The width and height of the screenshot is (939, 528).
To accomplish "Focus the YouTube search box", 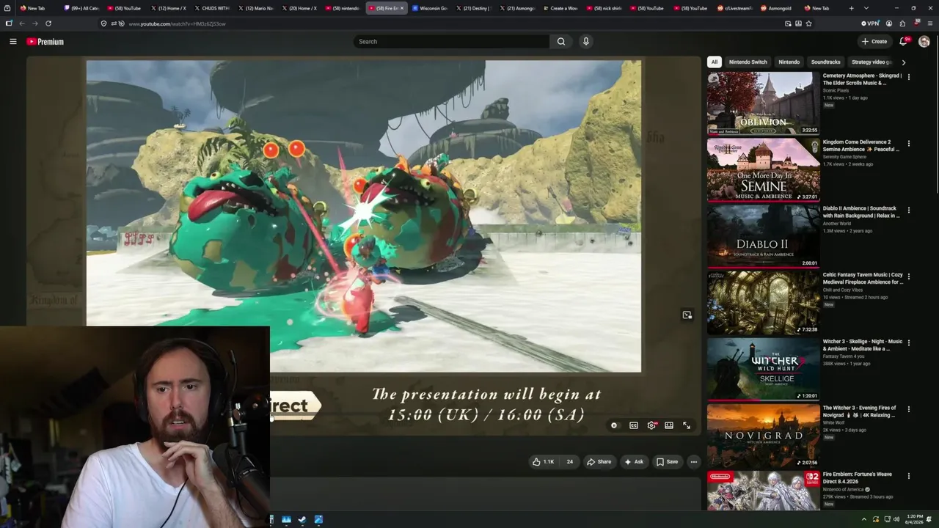I will tap(451, 42).
